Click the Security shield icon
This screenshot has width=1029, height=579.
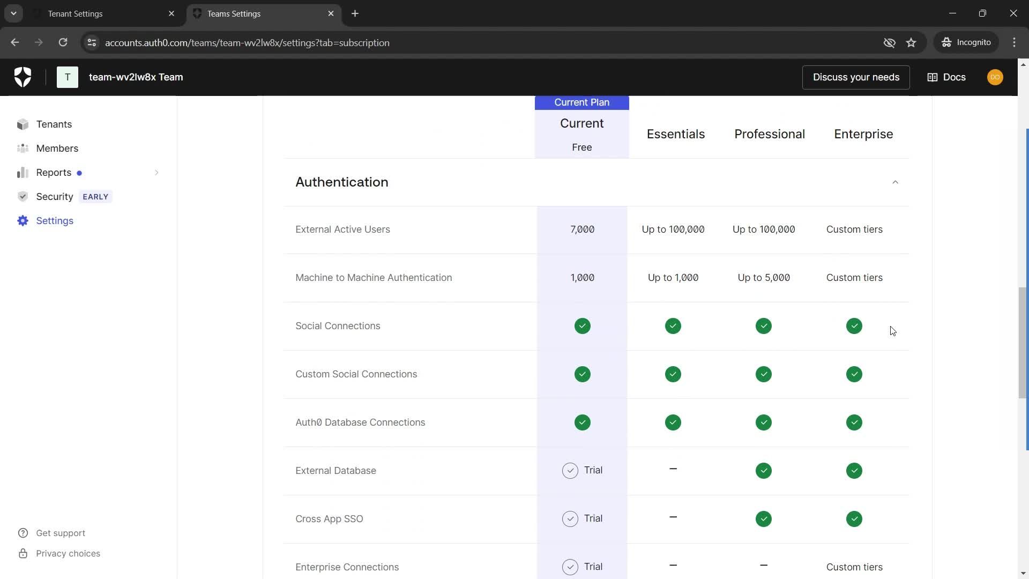tap(23, 197)
